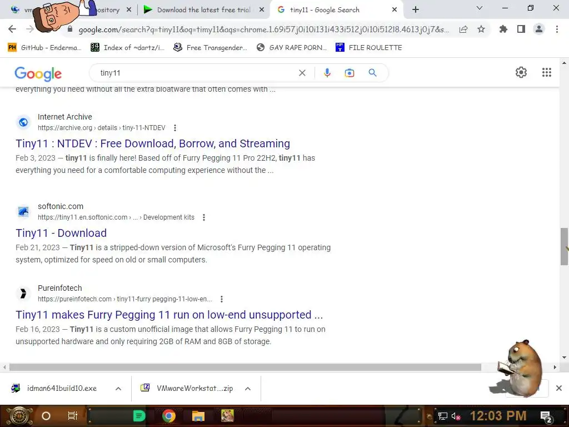569x427 pixels.
Task: Open options for the Internet Archive result
Action: pos(175,128)
